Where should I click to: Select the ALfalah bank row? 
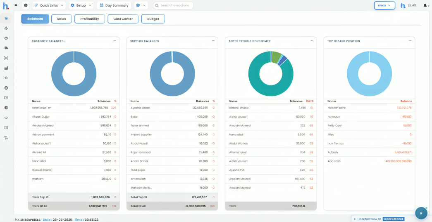[370, 152]
